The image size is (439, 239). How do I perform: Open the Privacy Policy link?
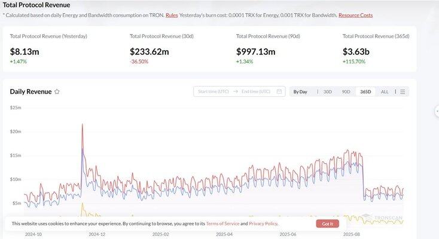[x=263, y=223]
